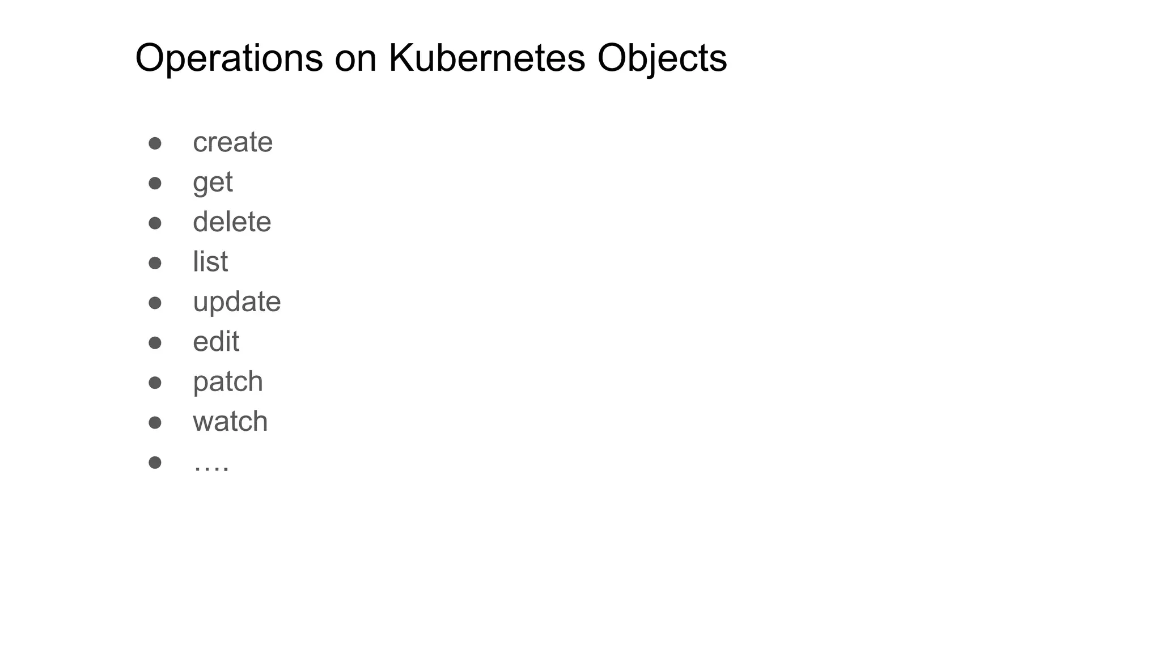Select the word "Kubernetes" in the title
This screenshot has width=1161, height=653.
[487, 58]
